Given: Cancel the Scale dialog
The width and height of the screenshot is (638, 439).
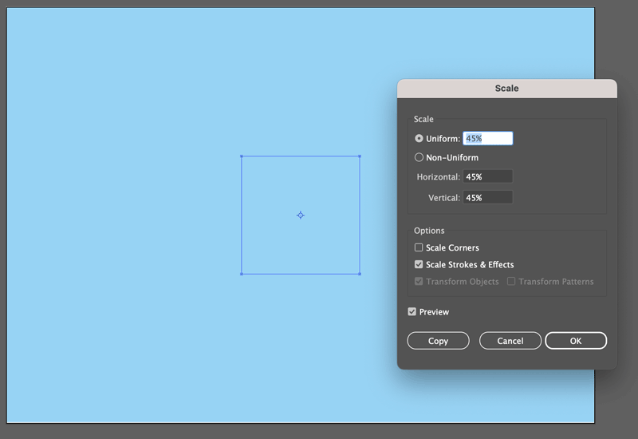Looking at the screenshot, I should coord(510,341).
